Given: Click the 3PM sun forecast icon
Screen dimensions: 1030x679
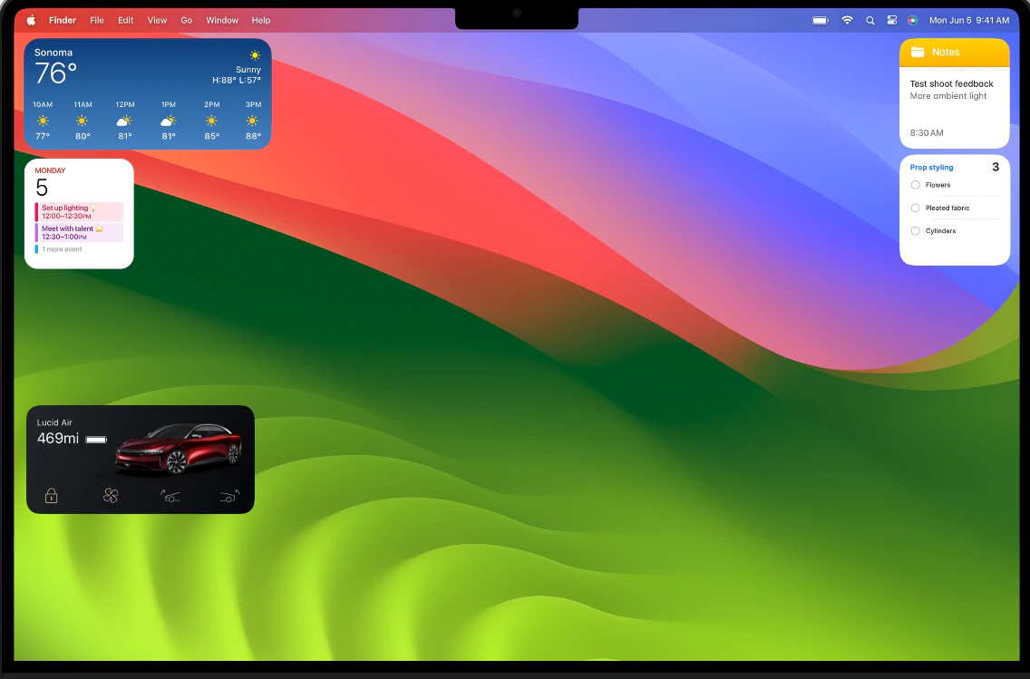Looking at the screenshot, I should [x=252, y=121].
